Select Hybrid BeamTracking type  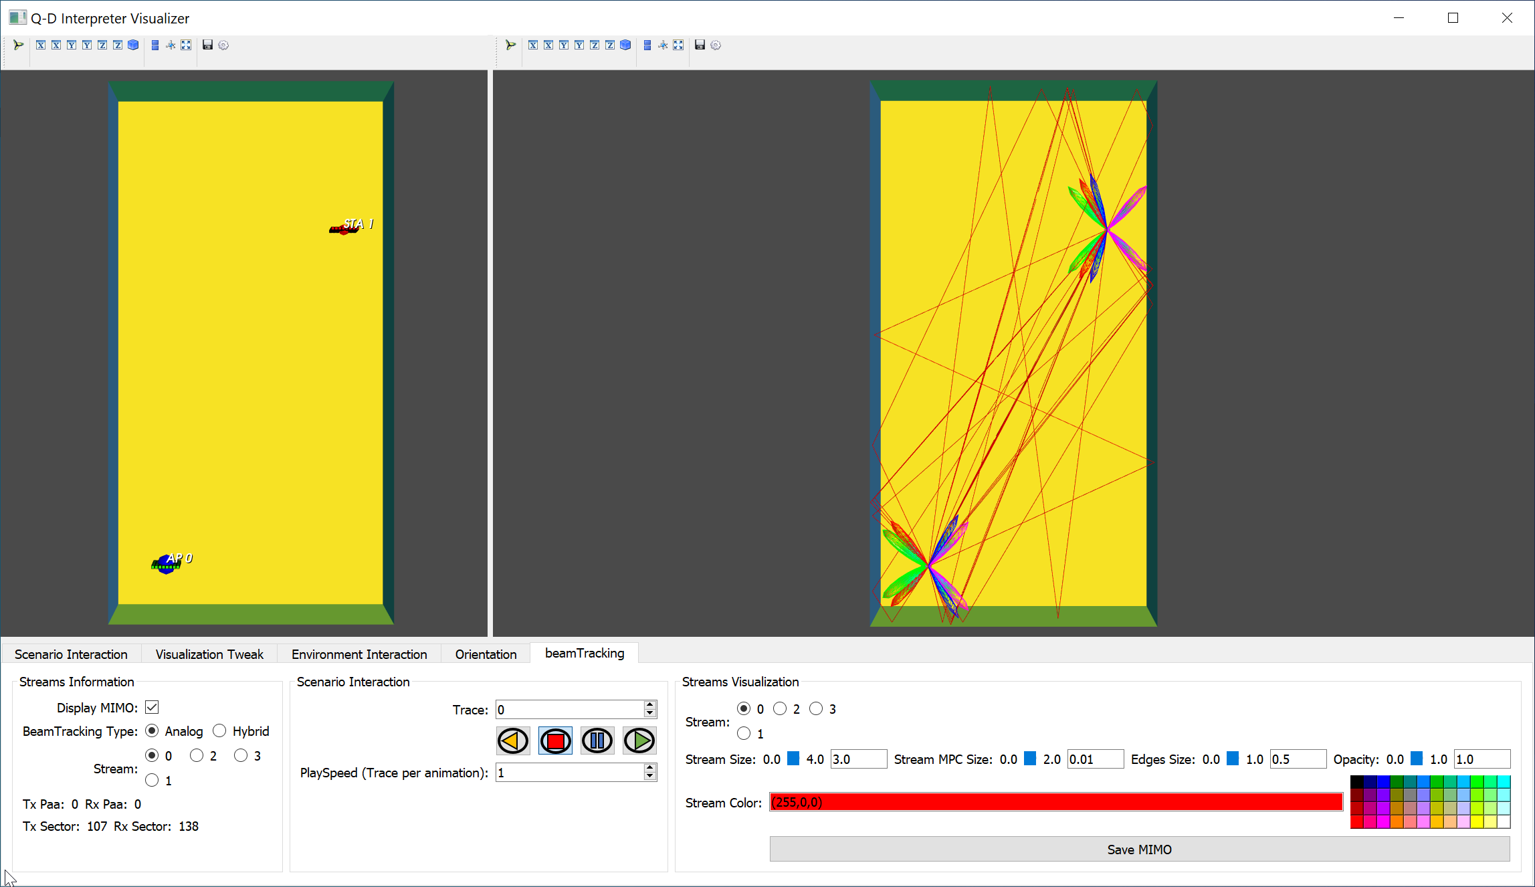[x=219, y=730]
